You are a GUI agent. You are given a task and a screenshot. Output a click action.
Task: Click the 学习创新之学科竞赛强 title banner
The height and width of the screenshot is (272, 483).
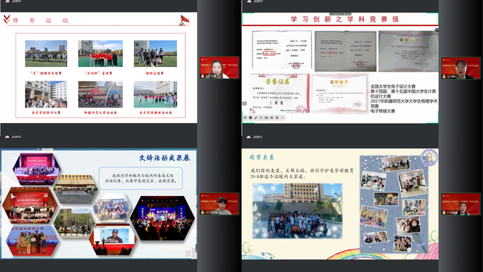pyautogui.click(x=345, y=19)
